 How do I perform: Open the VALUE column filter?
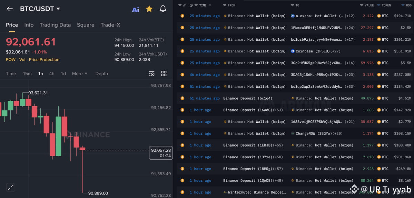point(362,5)
